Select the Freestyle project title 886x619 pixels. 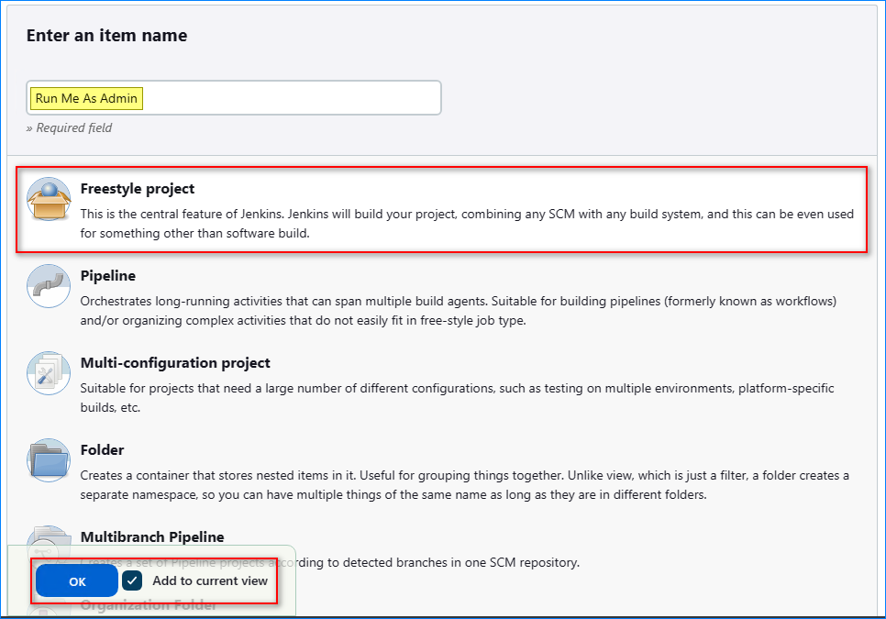(x=138, y=189)
